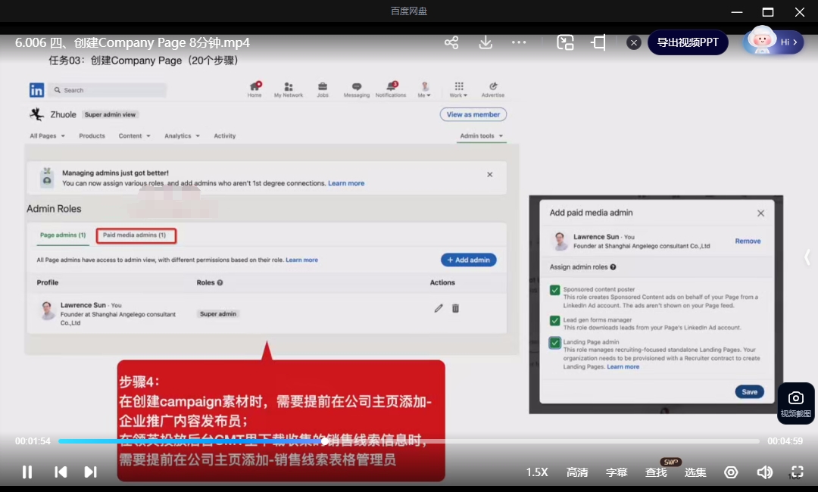This screenshot has height=492, width=818.
Task: Enter fullscreen mode
Action: pos(797,472)
